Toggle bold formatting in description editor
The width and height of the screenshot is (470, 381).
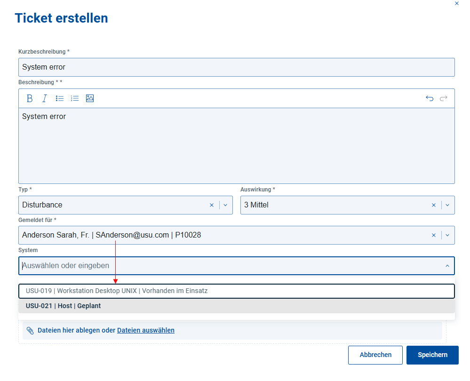(29, 98)
